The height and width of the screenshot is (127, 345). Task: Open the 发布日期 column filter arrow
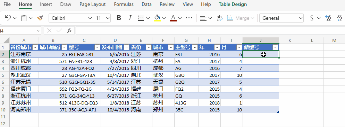pos(127,47)
